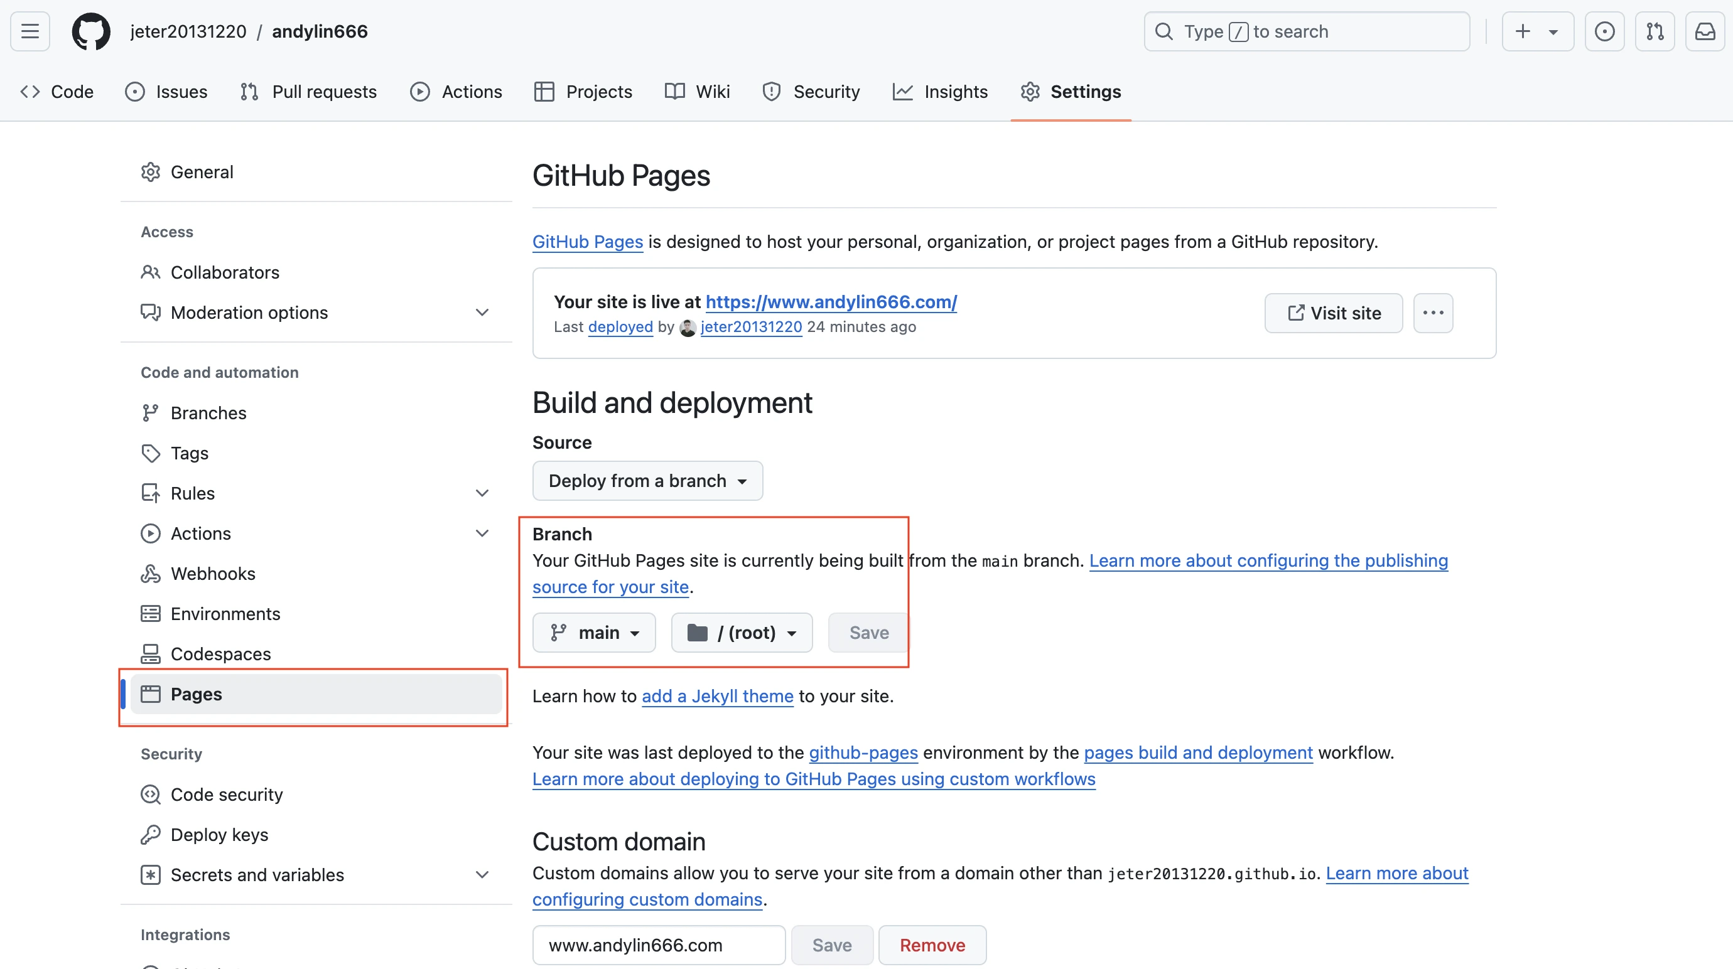Viewport: 1733px width, 969px height.
Task: Open pages build and deployment workflow link
Action: [1197, 752]
